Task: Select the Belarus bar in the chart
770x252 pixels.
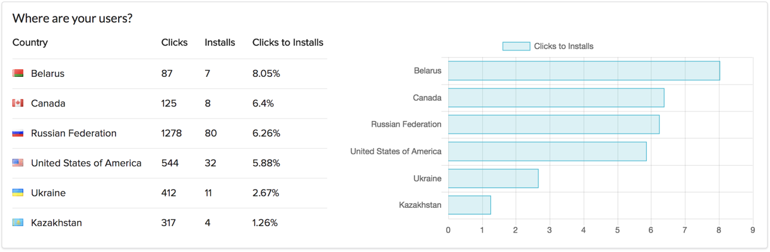Action: (x=584, y=71)
